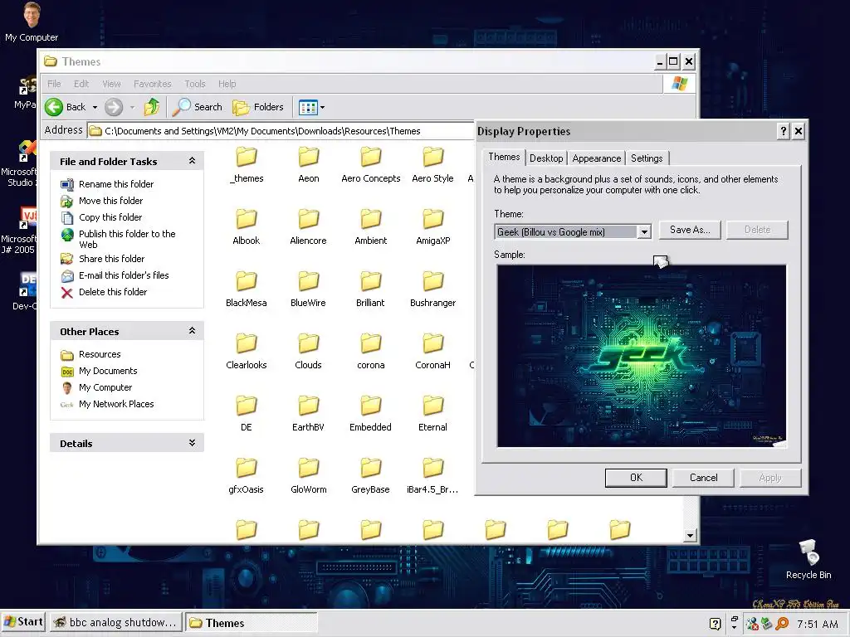
Task: Switch to bbc analog shutdown taskbar item
Action: (115, 622)
